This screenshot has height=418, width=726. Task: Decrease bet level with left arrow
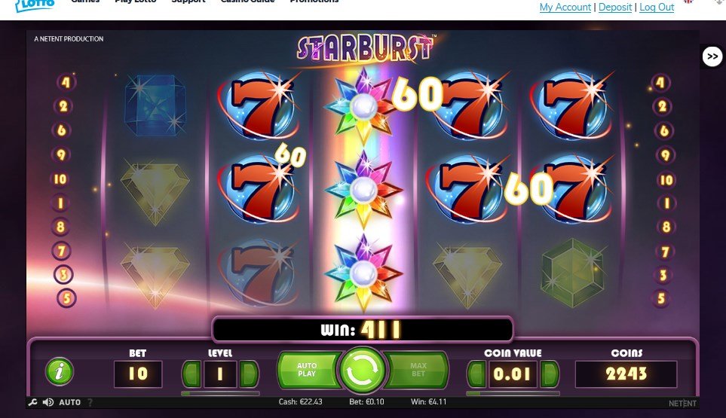coord(191,374)
